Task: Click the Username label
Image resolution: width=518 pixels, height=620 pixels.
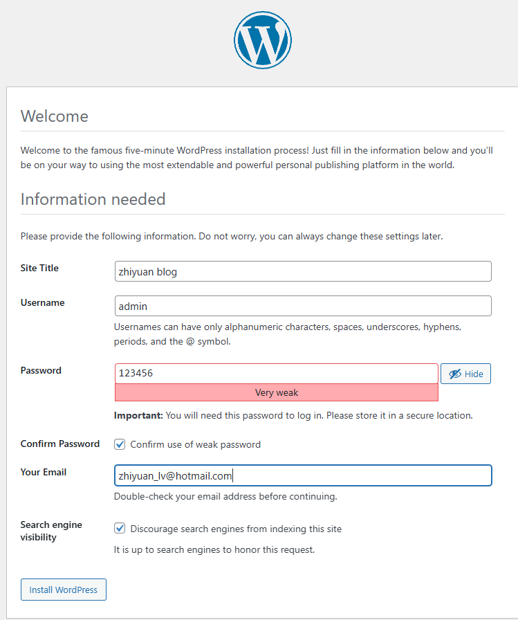Action: coord(43,302)
